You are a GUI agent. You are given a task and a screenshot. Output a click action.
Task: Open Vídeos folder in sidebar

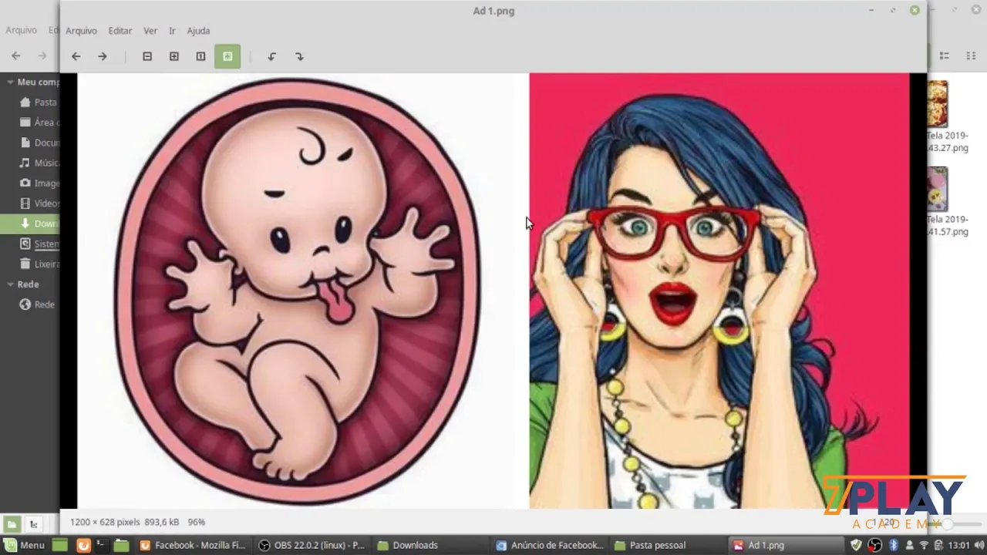click(39, 203)
